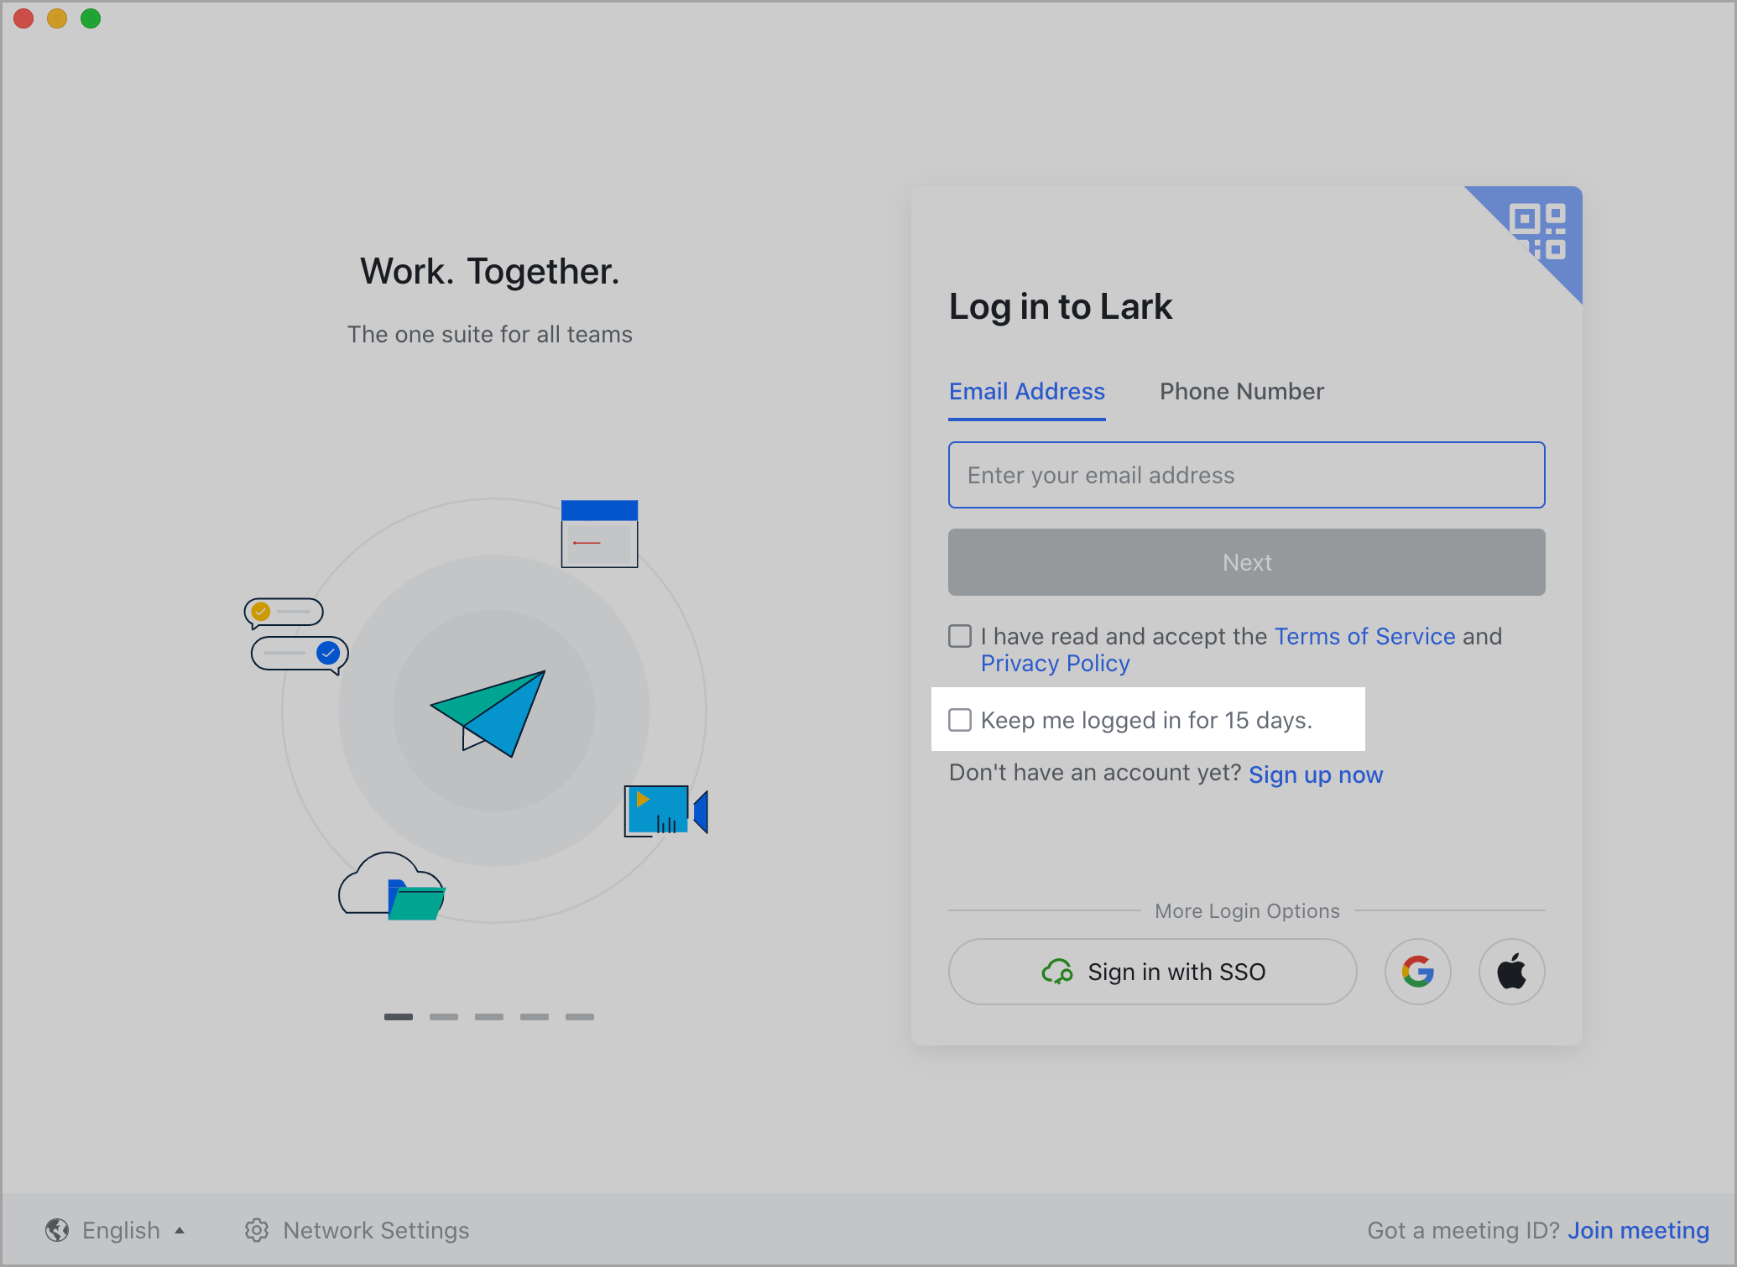This screenshot has height=1267, width=1737.
Task: Click the Sign up now link
Action: (x=1316, y=774)
